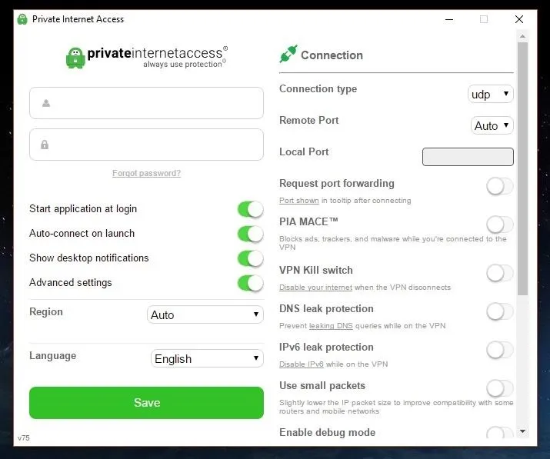Click the settings panel scrollbar thumb
Screen dimensions: 550x459
point(522,169)
